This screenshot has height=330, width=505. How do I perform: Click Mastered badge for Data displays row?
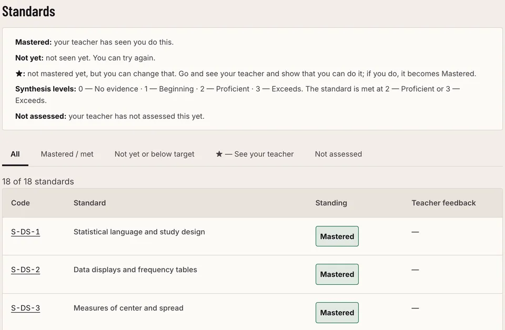tap(337, 274)
